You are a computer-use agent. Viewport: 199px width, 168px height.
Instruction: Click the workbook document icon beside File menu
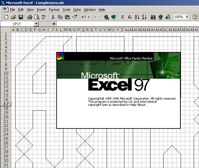coord(6,10)
